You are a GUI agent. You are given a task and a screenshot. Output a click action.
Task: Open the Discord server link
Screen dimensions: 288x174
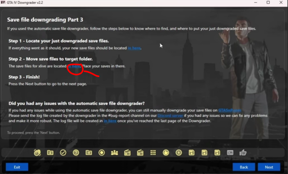[170, 116]
